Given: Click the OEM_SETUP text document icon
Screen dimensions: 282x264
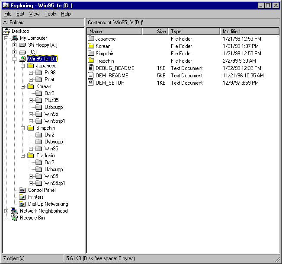Looking at the screenshot, I should coord(91,83).
